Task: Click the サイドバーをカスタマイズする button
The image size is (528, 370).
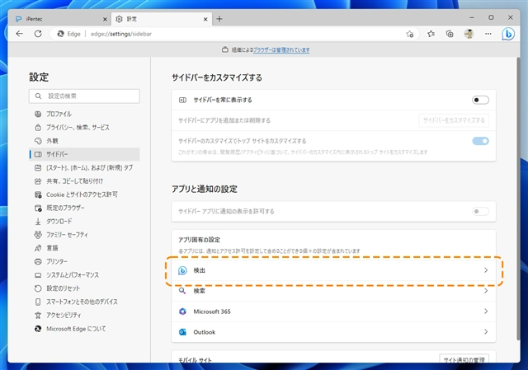Action: tap(454, 120)
